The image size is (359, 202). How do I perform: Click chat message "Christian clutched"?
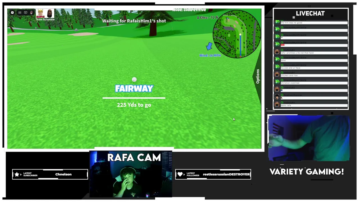click(x=290, y=83)
